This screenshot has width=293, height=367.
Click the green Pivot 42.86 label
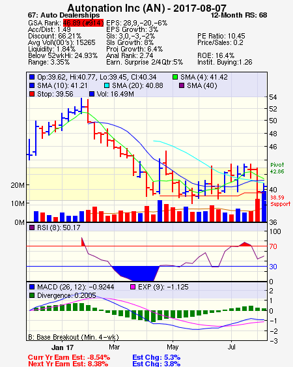(277, 168)
